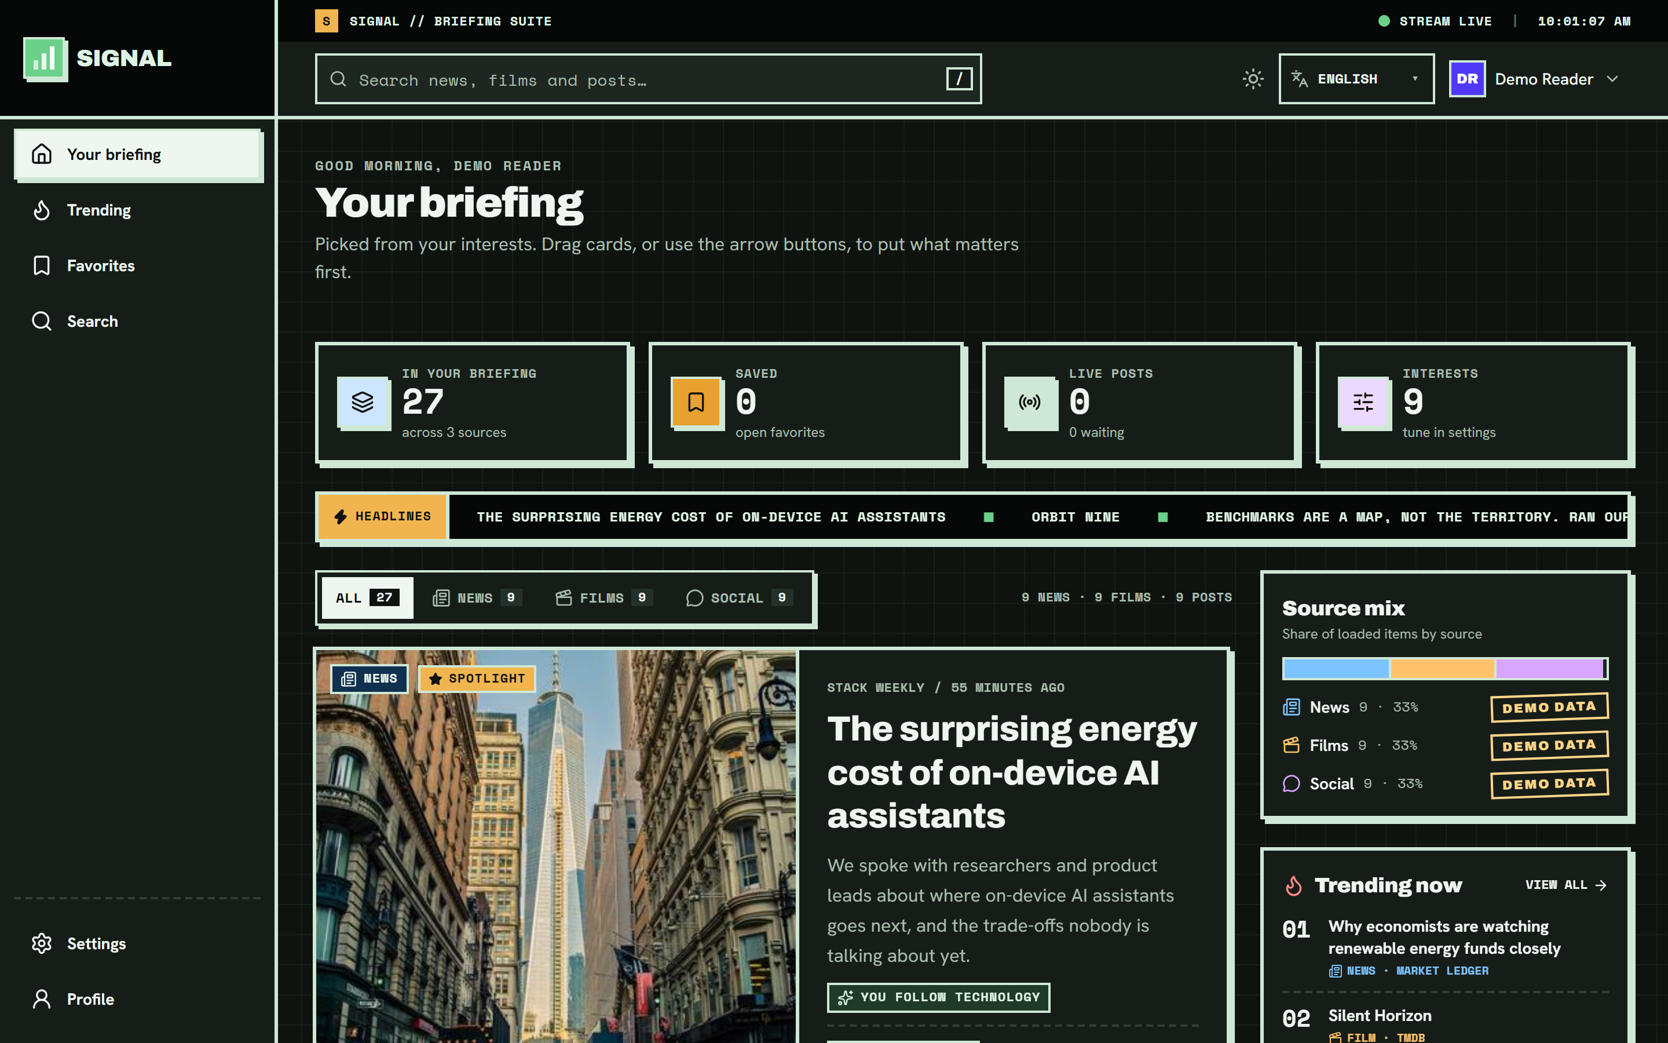Click the SPOTLIGHT star badge

tap(477, 679)
